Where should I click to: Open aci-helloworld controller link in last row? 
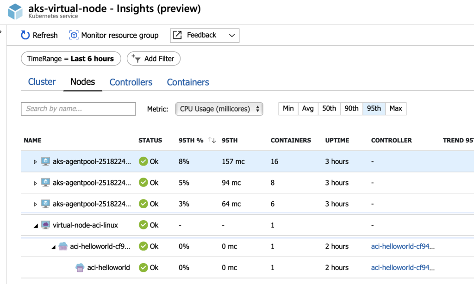(x=403, y=267)
